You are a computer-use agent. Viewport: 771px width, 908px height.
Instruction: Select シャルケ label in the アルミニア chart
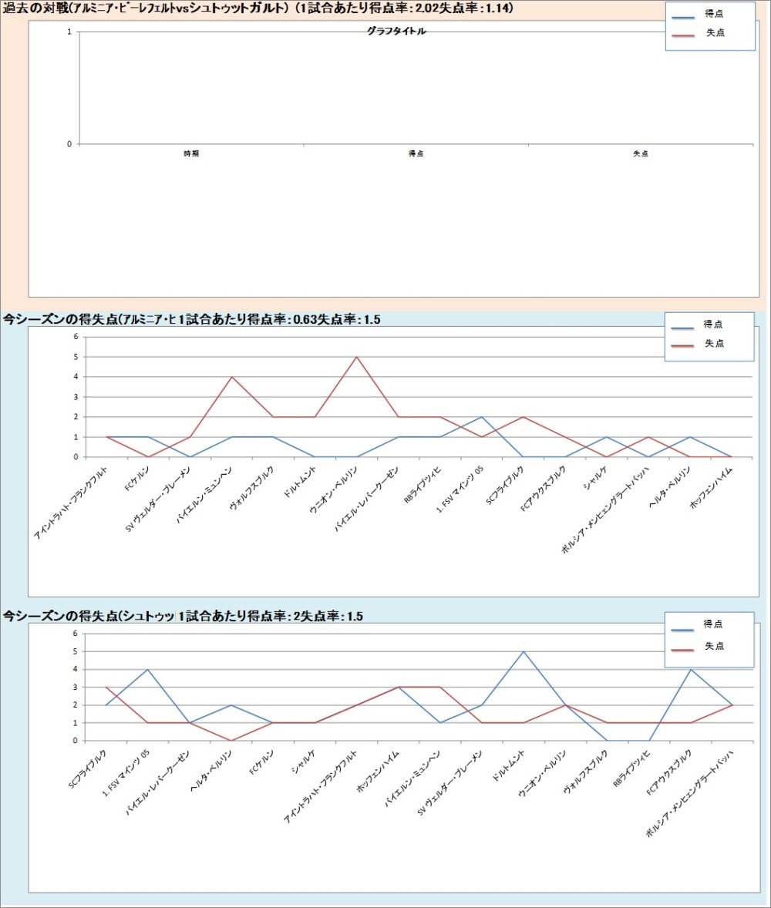point(596,478)
